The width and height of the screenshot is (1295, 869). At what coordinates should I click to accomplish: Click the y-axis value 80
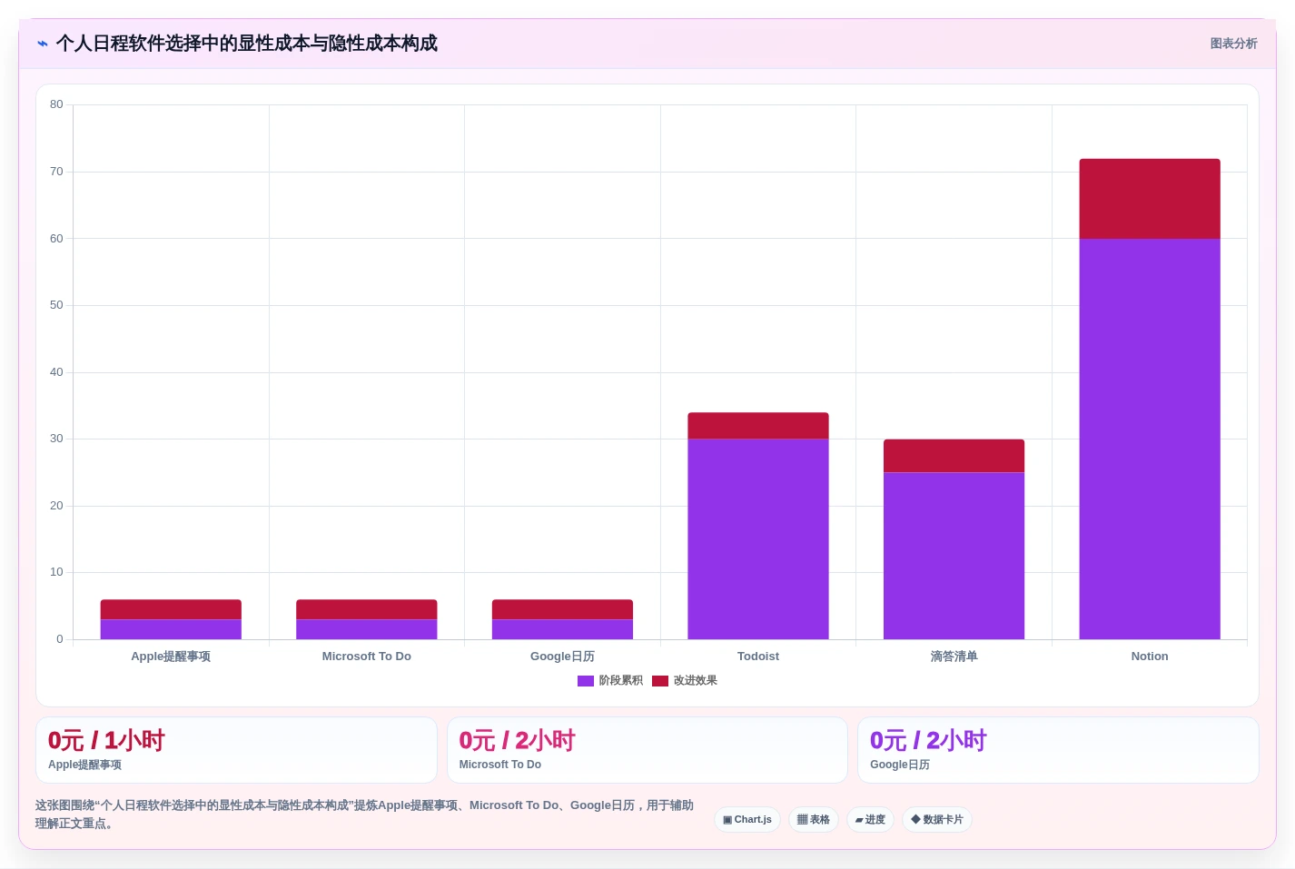(56, 104)
